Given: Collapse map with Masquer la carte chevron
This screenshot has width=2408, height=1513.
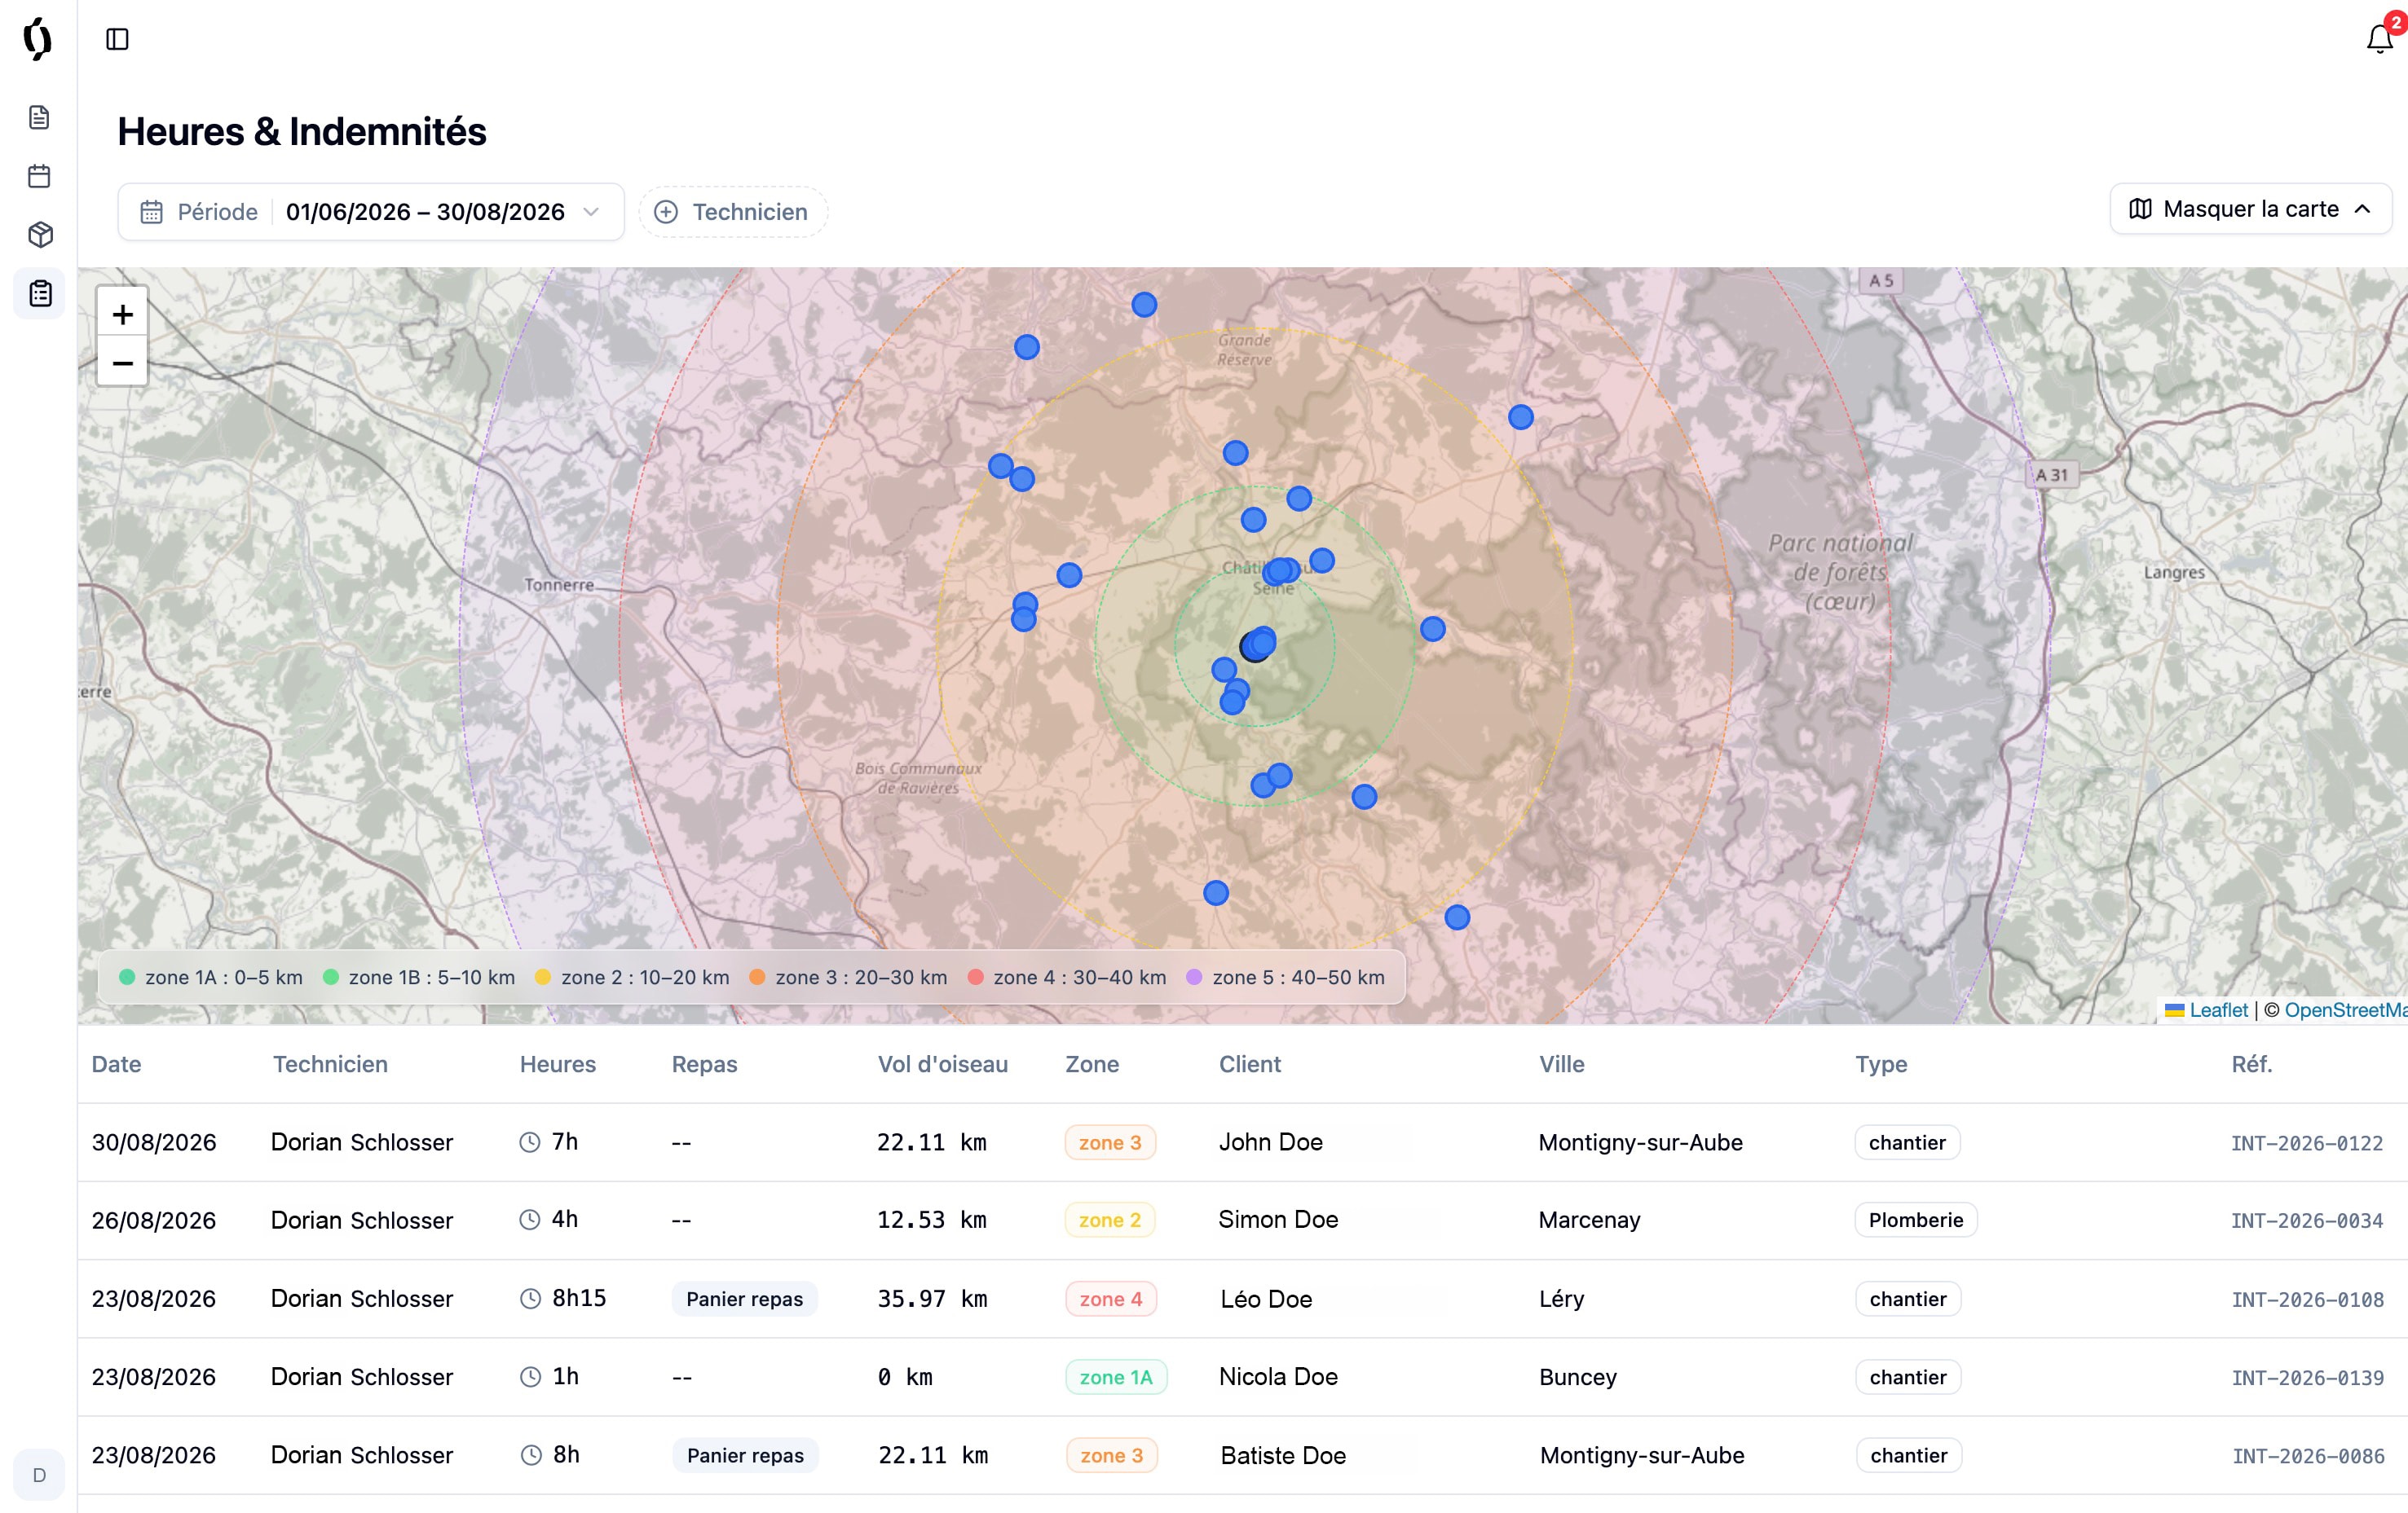Looking at the screenshot, I should click(x=2362, y=209).
